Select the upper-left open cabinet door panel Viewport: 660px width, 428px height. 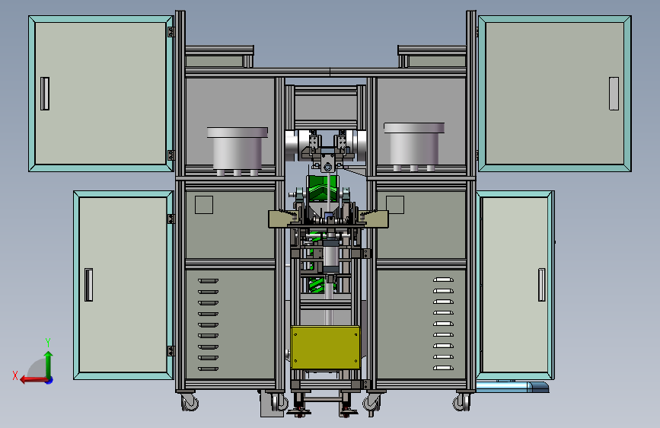pos(100,94)
